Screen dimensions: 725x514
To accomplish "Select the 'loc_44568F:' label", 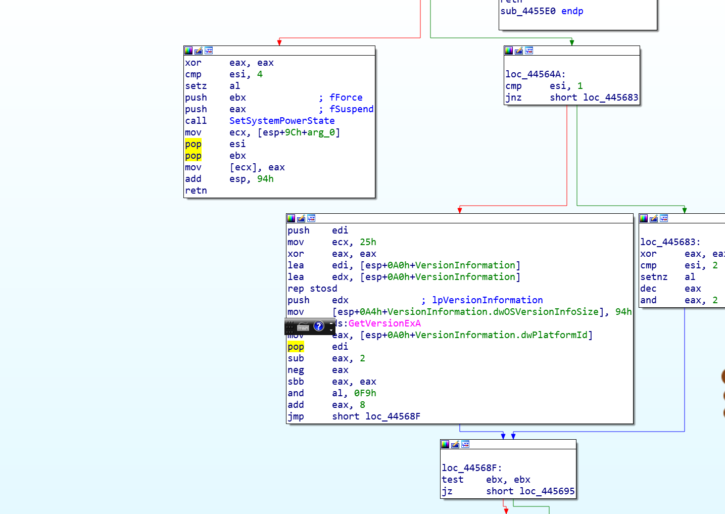I will pyautogui.click(x=472, y=468).
